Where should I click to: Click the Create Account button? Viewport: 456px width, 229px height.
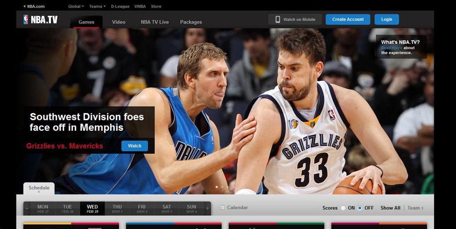pos(348,20)
